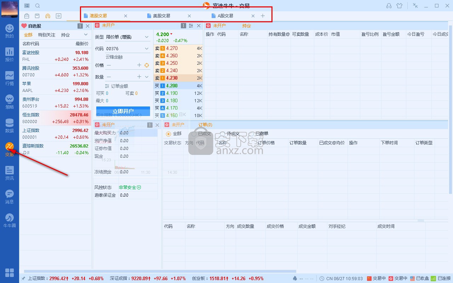The image size is (453, 283).
Task: Open the 数据 data sidebar icon
Action: (10, 126)
